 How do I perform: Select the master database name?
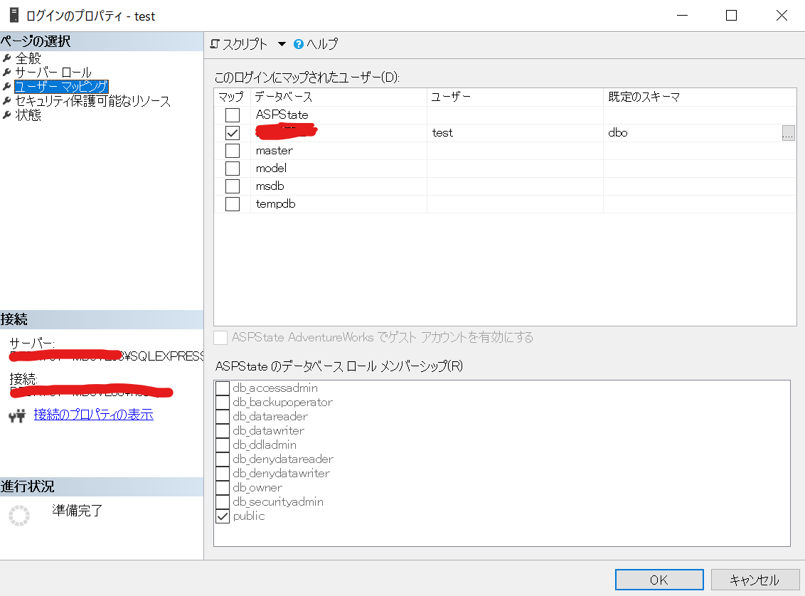point(274,150)
